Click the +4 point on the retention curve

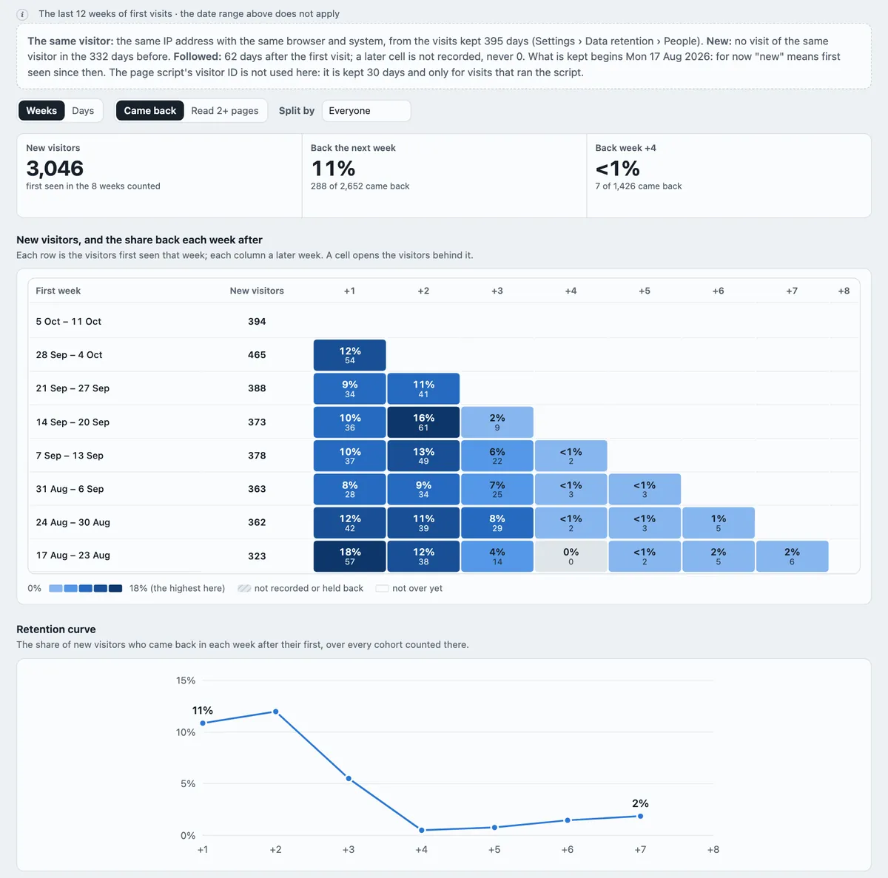(422, 830)
